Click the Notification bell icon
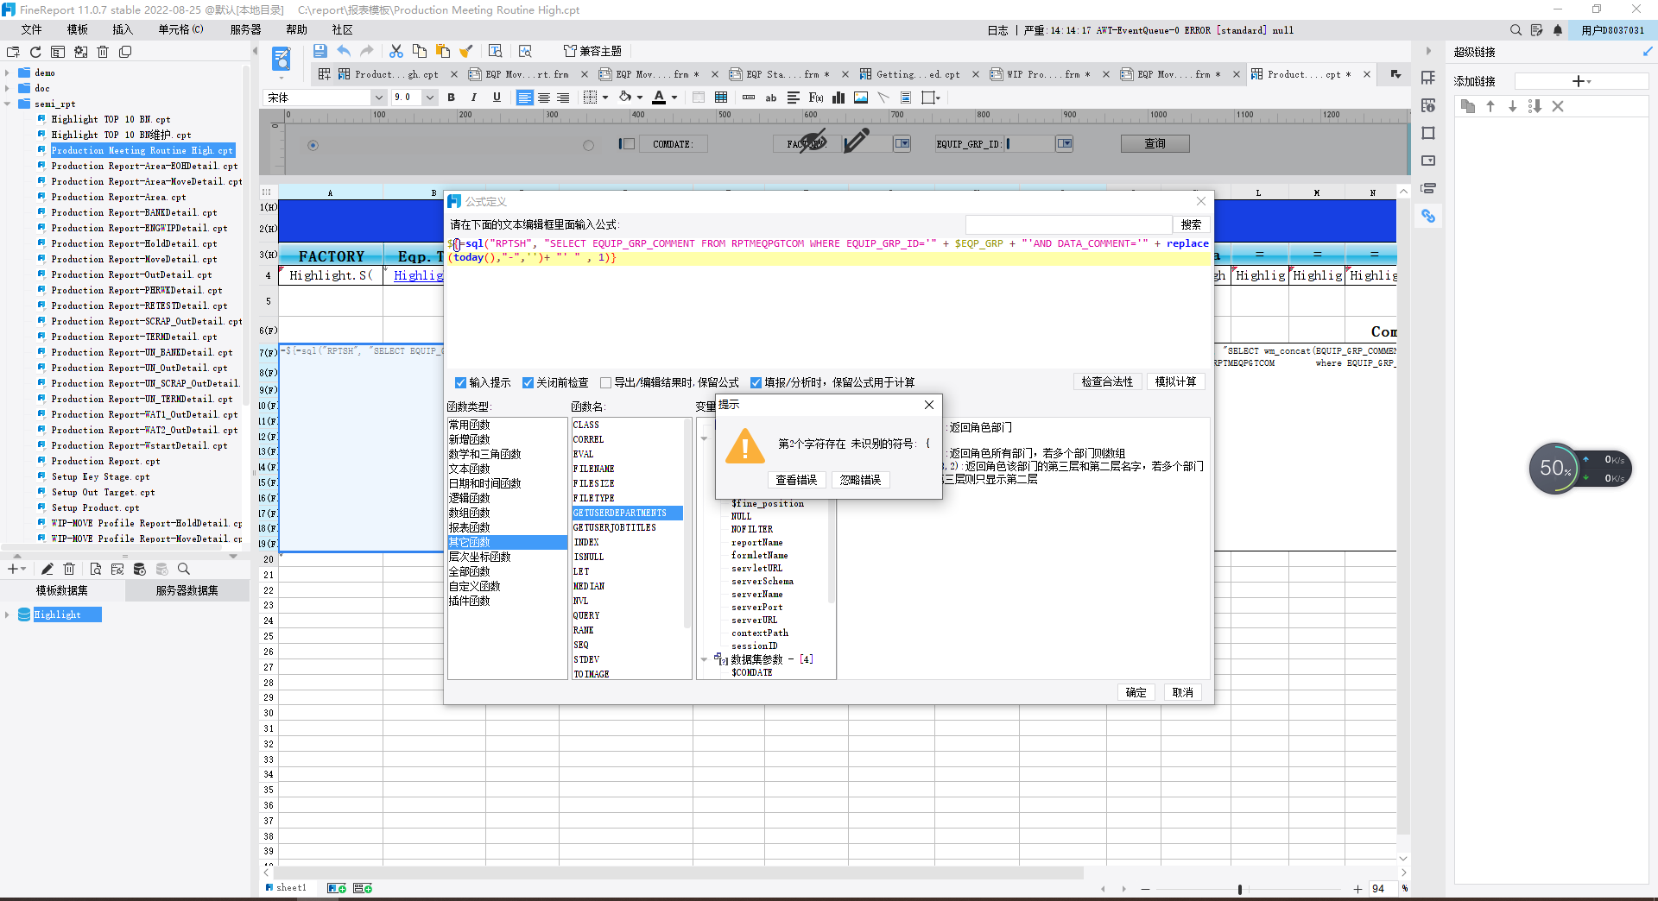The image size is (1658, 901). (1558, 30)
